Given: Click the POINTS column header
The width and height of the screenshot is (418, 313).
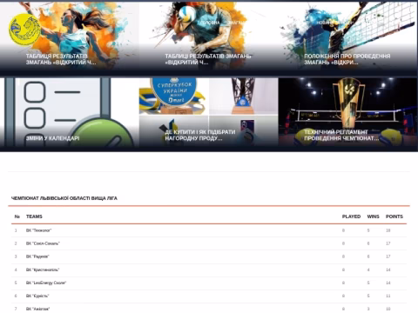Looking at the screenshot, I should [394, 216].
